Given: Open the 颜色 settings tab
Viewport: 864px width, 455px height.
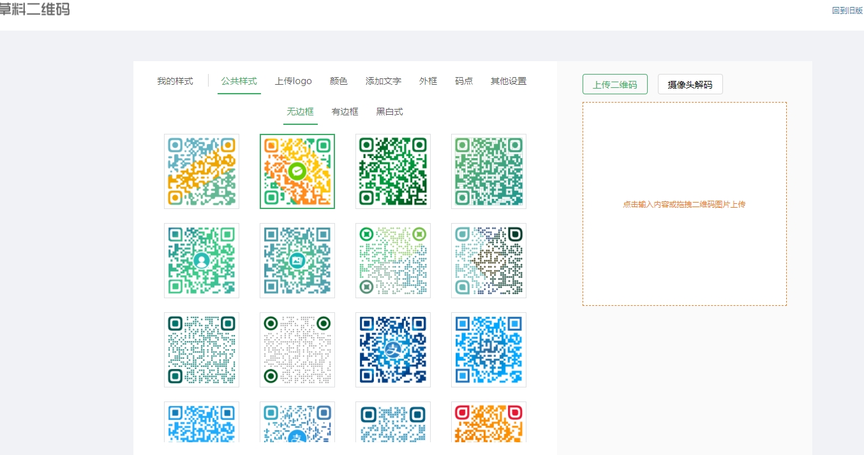Looking at the screenshot, I should 339,81.
